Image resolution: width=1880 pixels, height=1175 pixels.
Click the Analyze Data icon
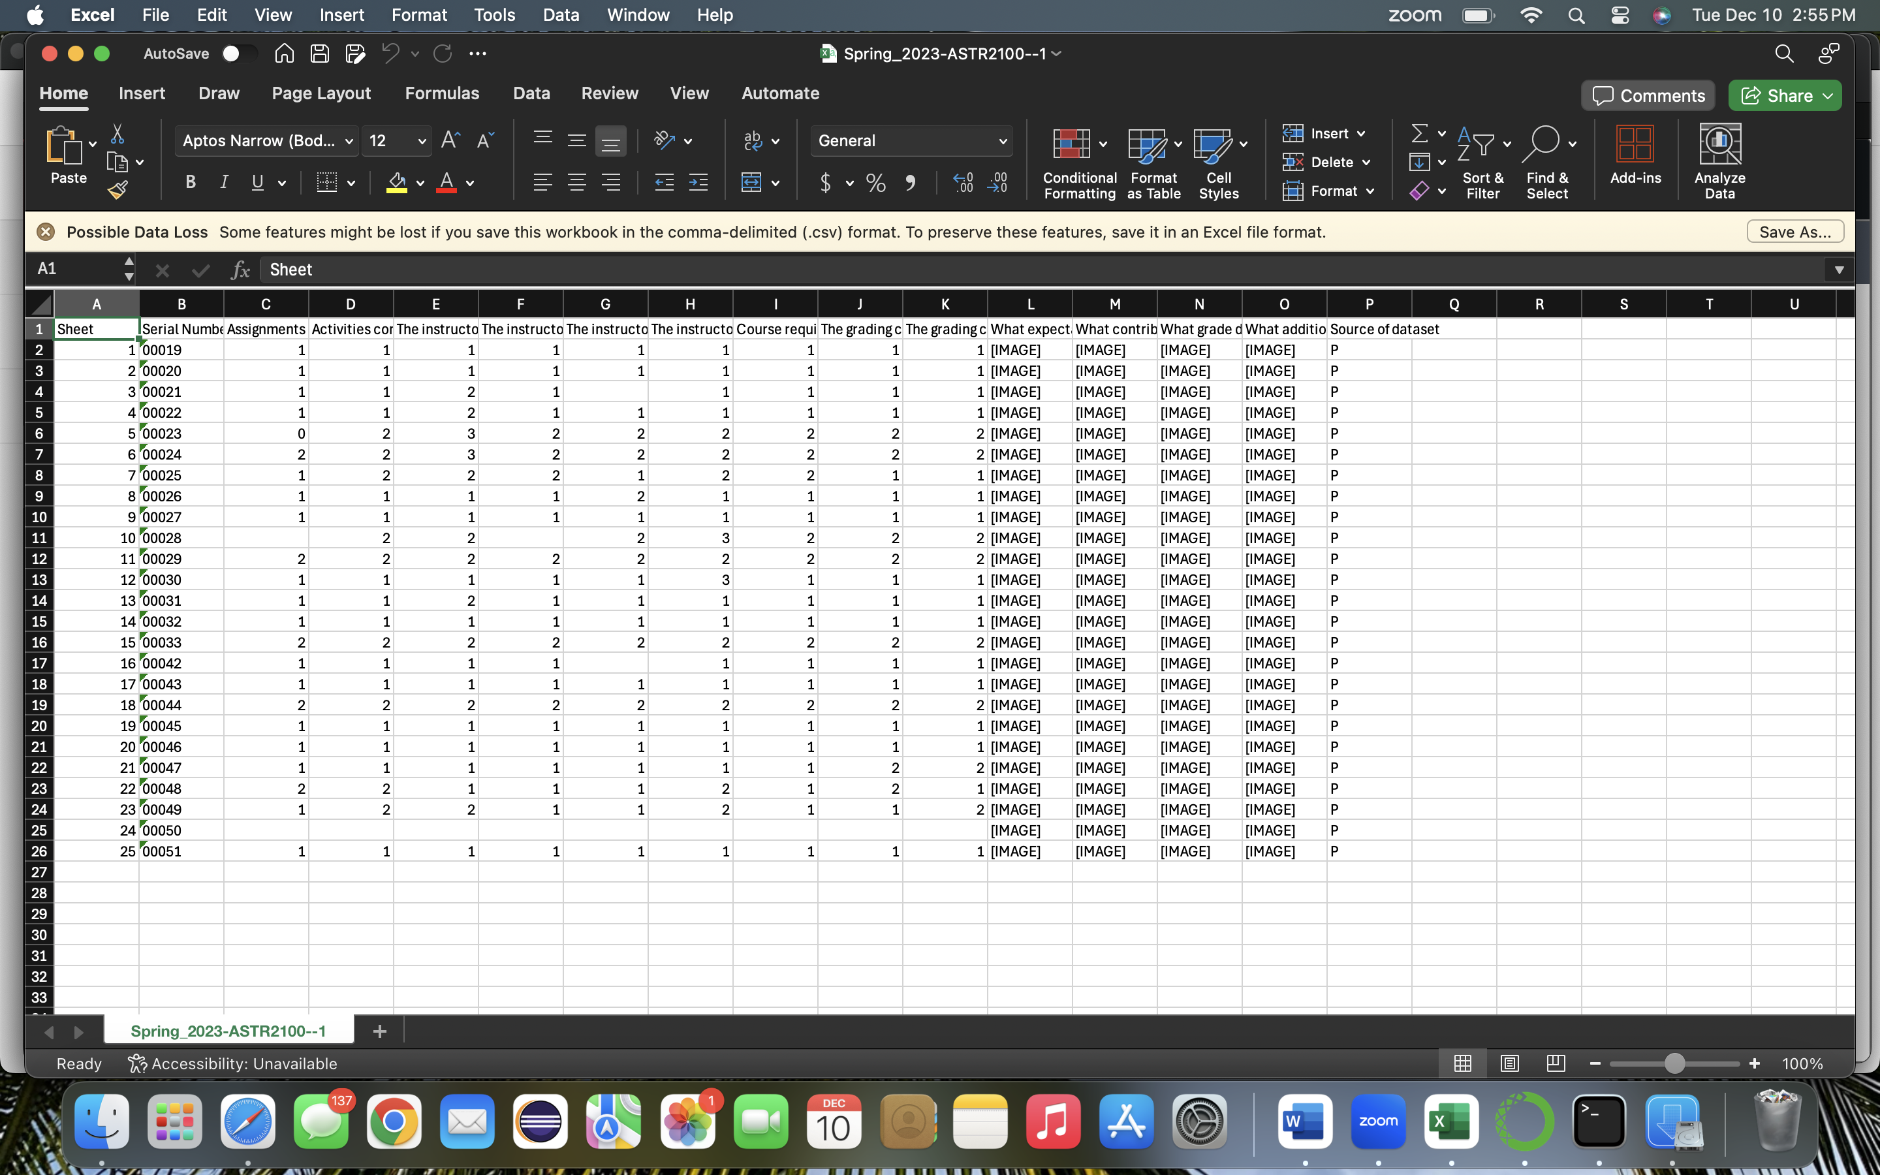coord(1719,163)
